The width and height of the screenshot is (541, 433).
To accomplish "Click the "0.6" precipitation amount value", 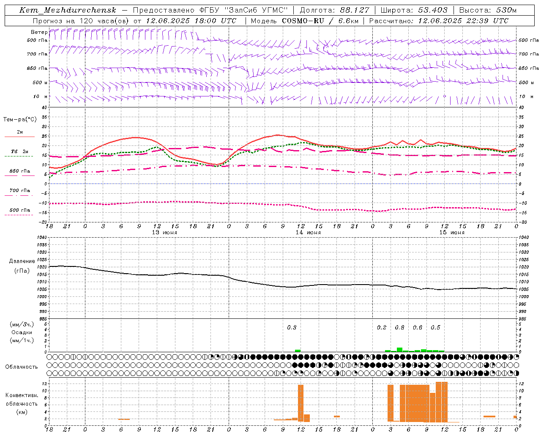I will point(418,327).
